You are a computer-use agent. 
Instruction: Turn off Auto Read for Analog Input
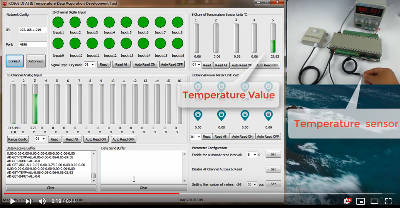coord(123,139)
